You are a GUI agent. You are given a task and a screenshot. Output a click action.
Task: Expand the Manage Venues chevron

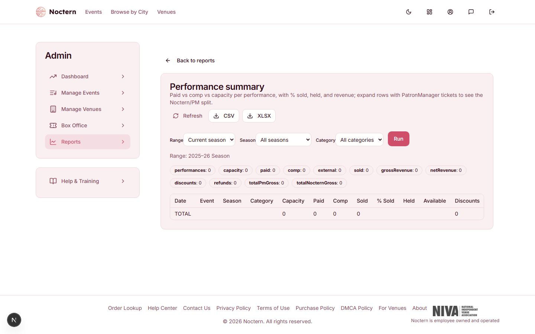point(123,109)
